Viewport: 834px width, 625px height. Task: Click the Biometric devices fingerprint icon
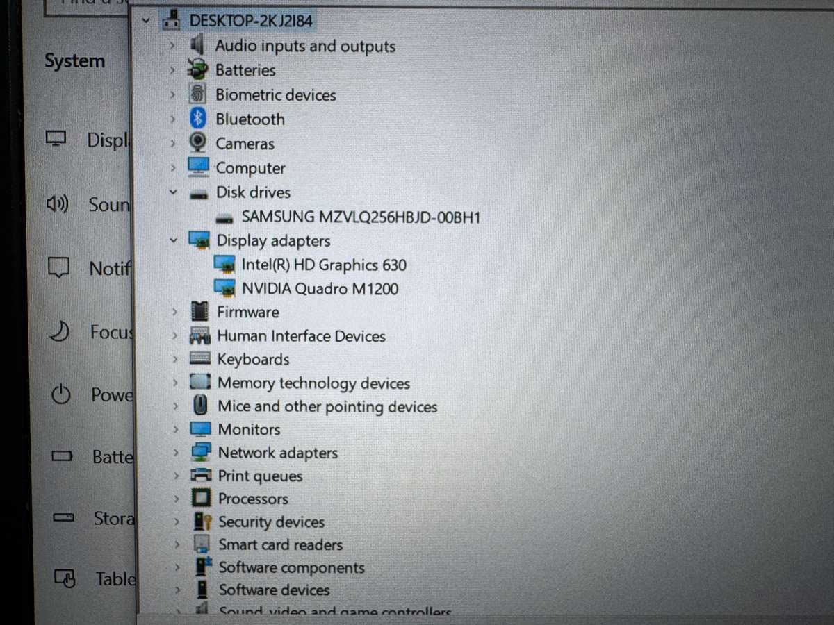click(198, 94)
